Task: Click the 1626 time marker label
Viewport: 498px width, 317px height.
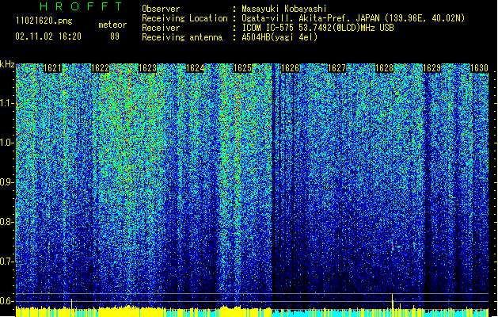Action: [x=290, y=68]
